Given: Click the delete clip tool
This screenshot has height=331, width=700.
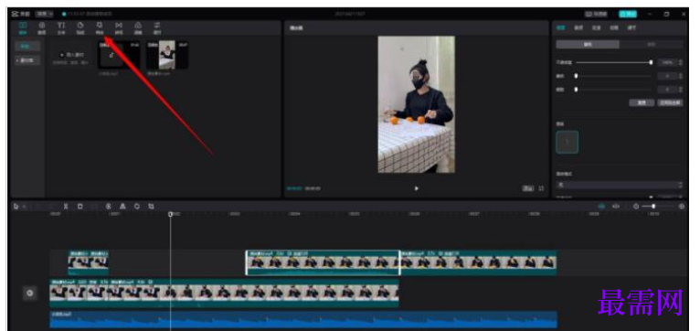Looking at the screenshot, I should (80, 207).
